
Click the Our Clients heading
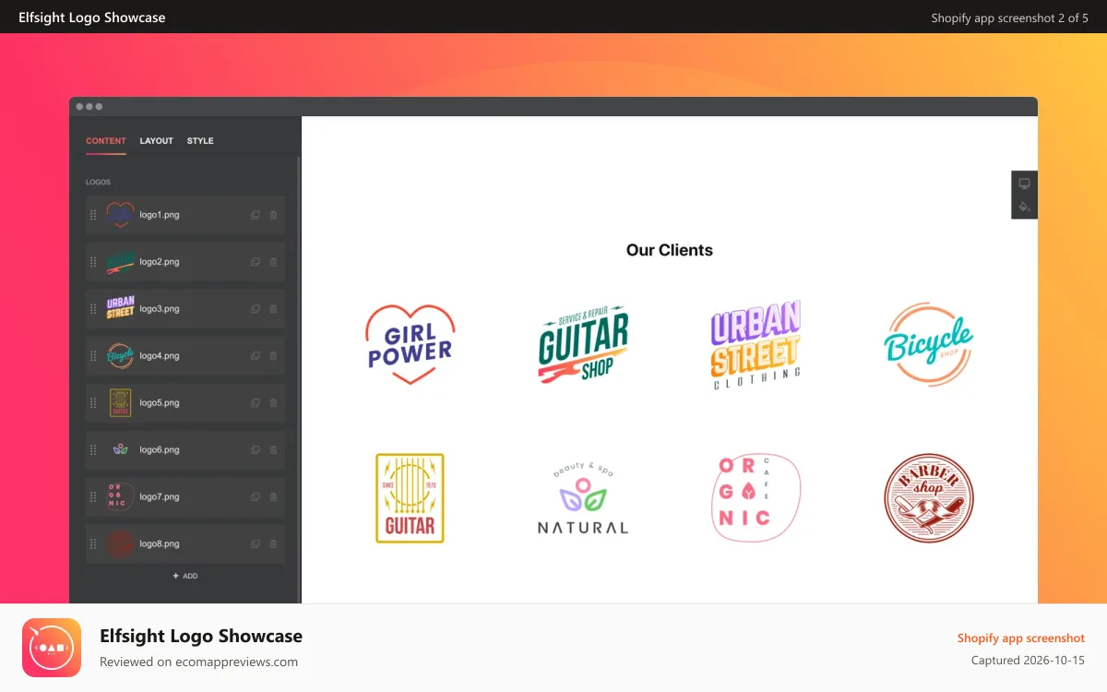point(670,250)
